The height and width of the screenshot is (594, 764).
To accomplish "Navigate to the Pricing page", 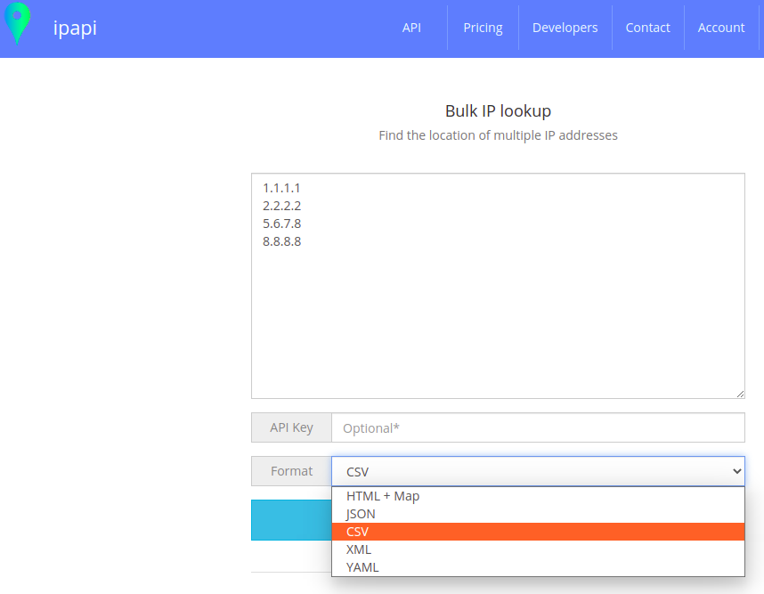I will (483, 27).
